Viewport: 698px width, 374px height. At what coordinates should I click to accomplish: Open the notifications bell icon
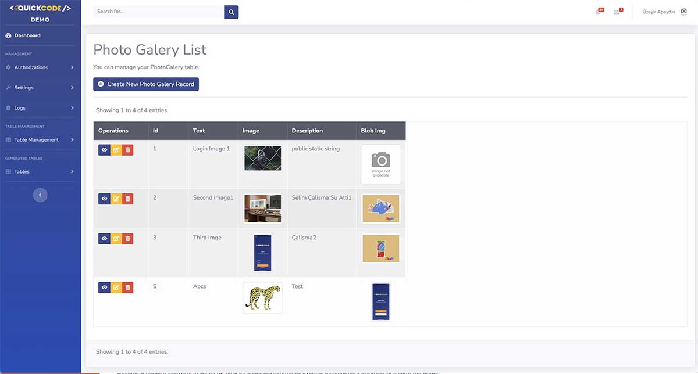(599, 12)
